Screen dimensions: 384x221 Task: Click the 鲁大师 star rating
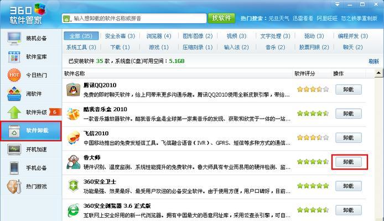(313, 161)
